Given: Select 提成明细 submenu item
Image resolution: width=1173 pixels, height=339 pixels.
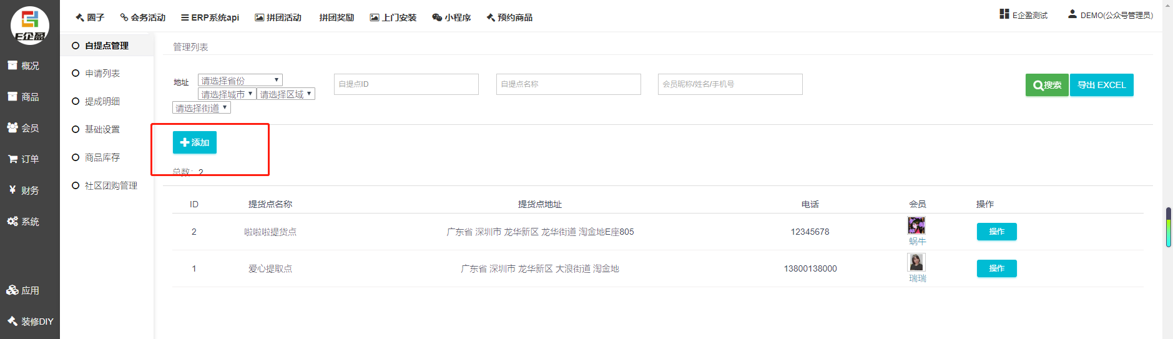Looking at the screenshot, I should [102, 102].
